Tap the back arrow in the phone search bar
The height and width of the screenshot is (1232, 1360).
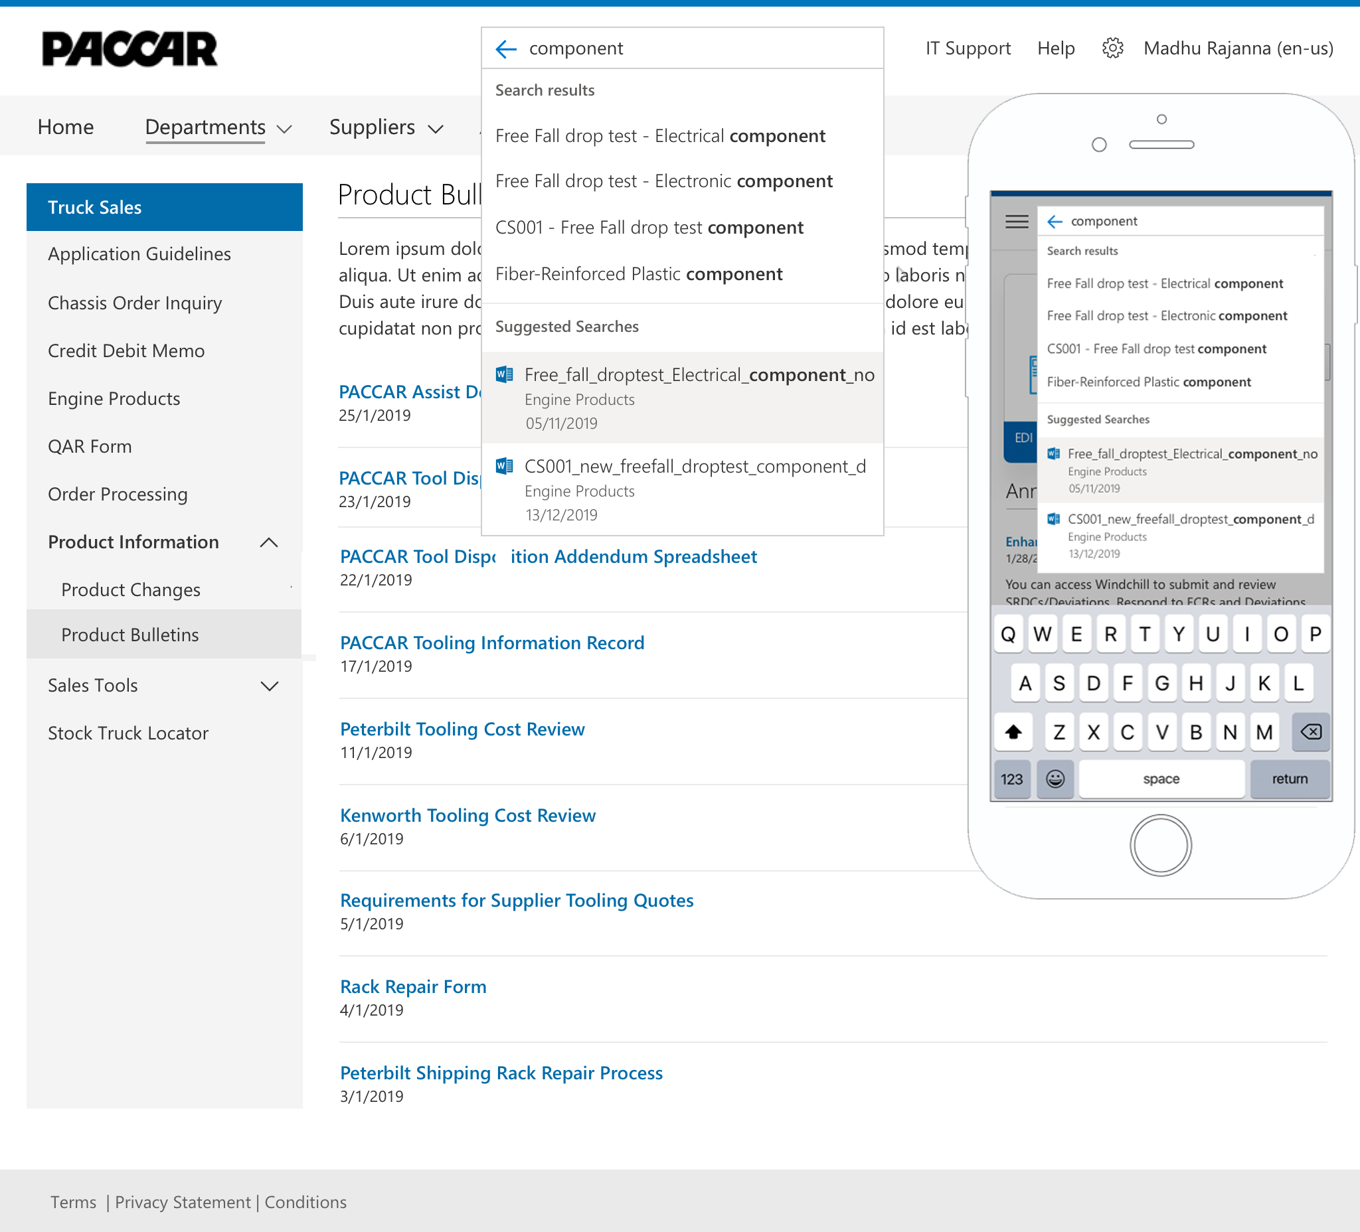[x=1055, y=221]
